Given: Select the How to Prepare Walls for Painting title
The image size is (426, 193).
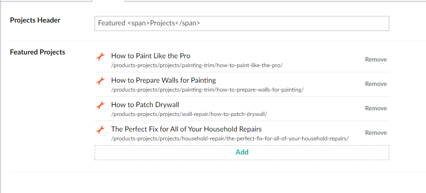Looking at the screenshot, I should pos(163,80).
